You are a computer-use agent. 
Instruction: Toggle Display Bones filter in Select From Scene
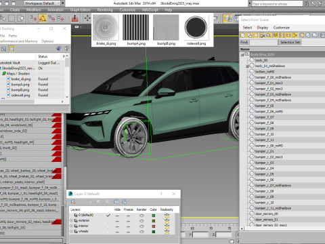(295, 35)
